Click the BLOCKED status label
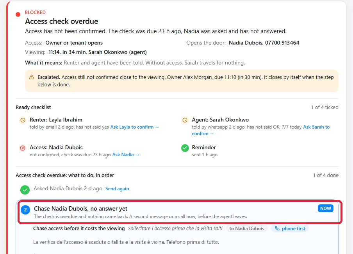Screen dimensions: 353x254 pos(36,13)
